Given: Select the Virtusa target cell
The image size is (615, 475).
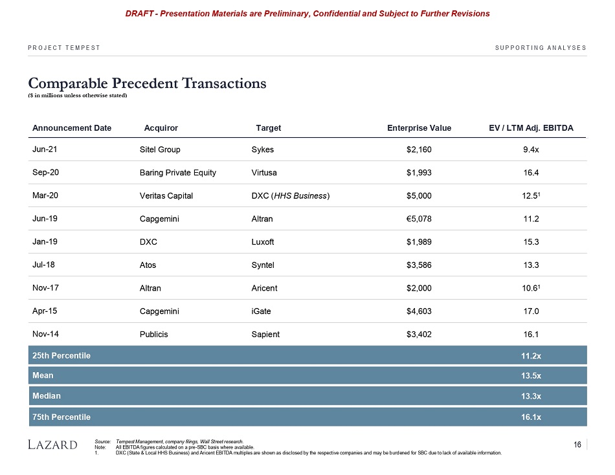Looking at the screenshot, I should pos(264,173).
